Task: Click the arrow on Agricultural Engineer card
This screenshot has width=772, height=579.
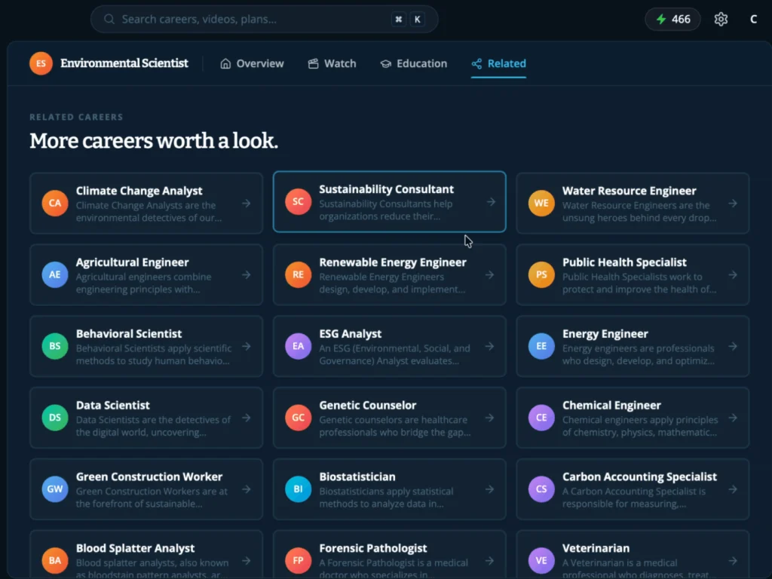Action: tap(247, 274)
